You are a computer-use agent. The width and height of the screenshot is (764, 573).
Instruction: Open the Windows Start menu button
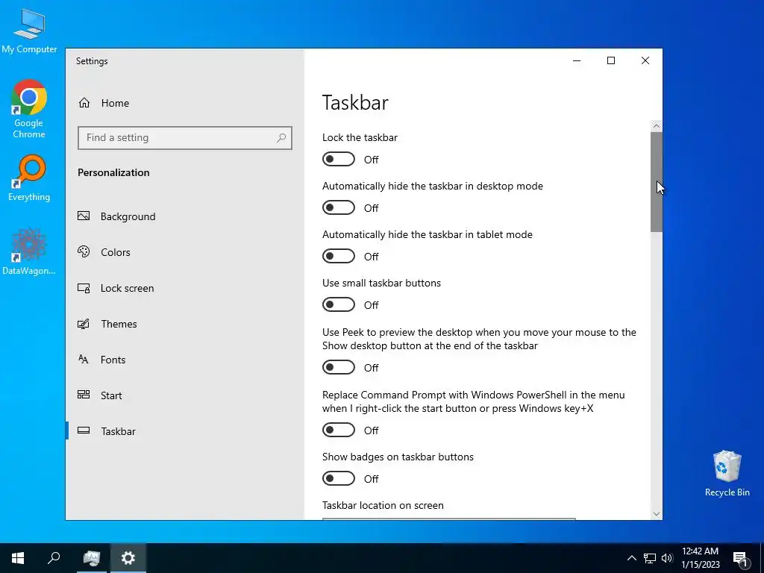(x=18, y=558)
